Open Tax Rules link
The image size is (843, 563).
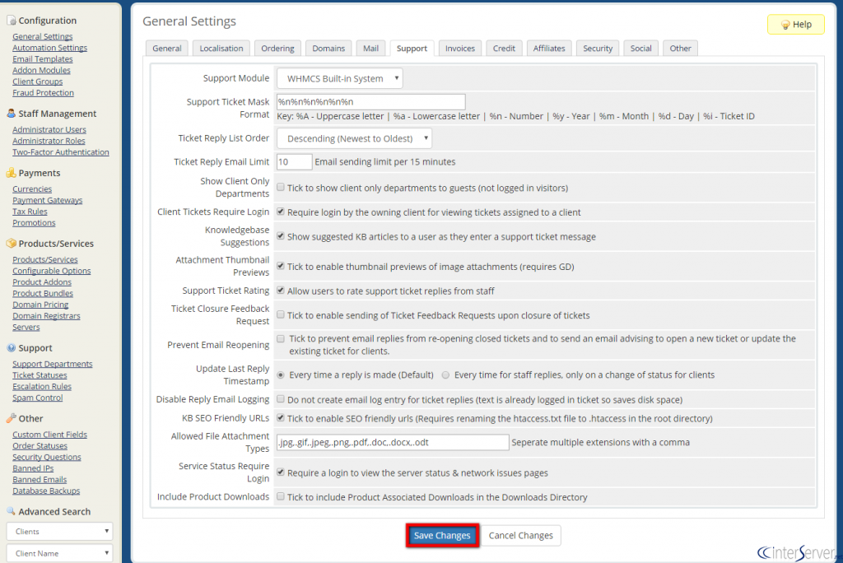(30, 212)
